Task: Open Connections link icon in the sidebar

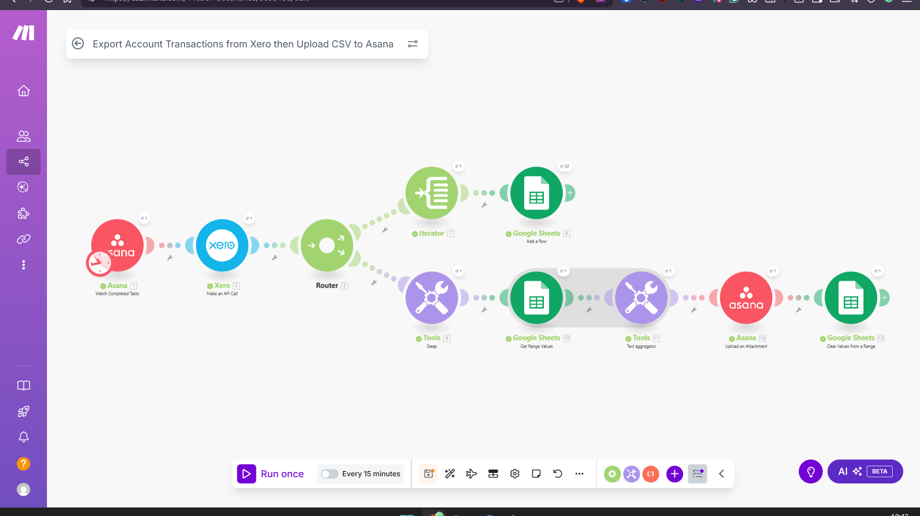Action: (x=23, y=239)
